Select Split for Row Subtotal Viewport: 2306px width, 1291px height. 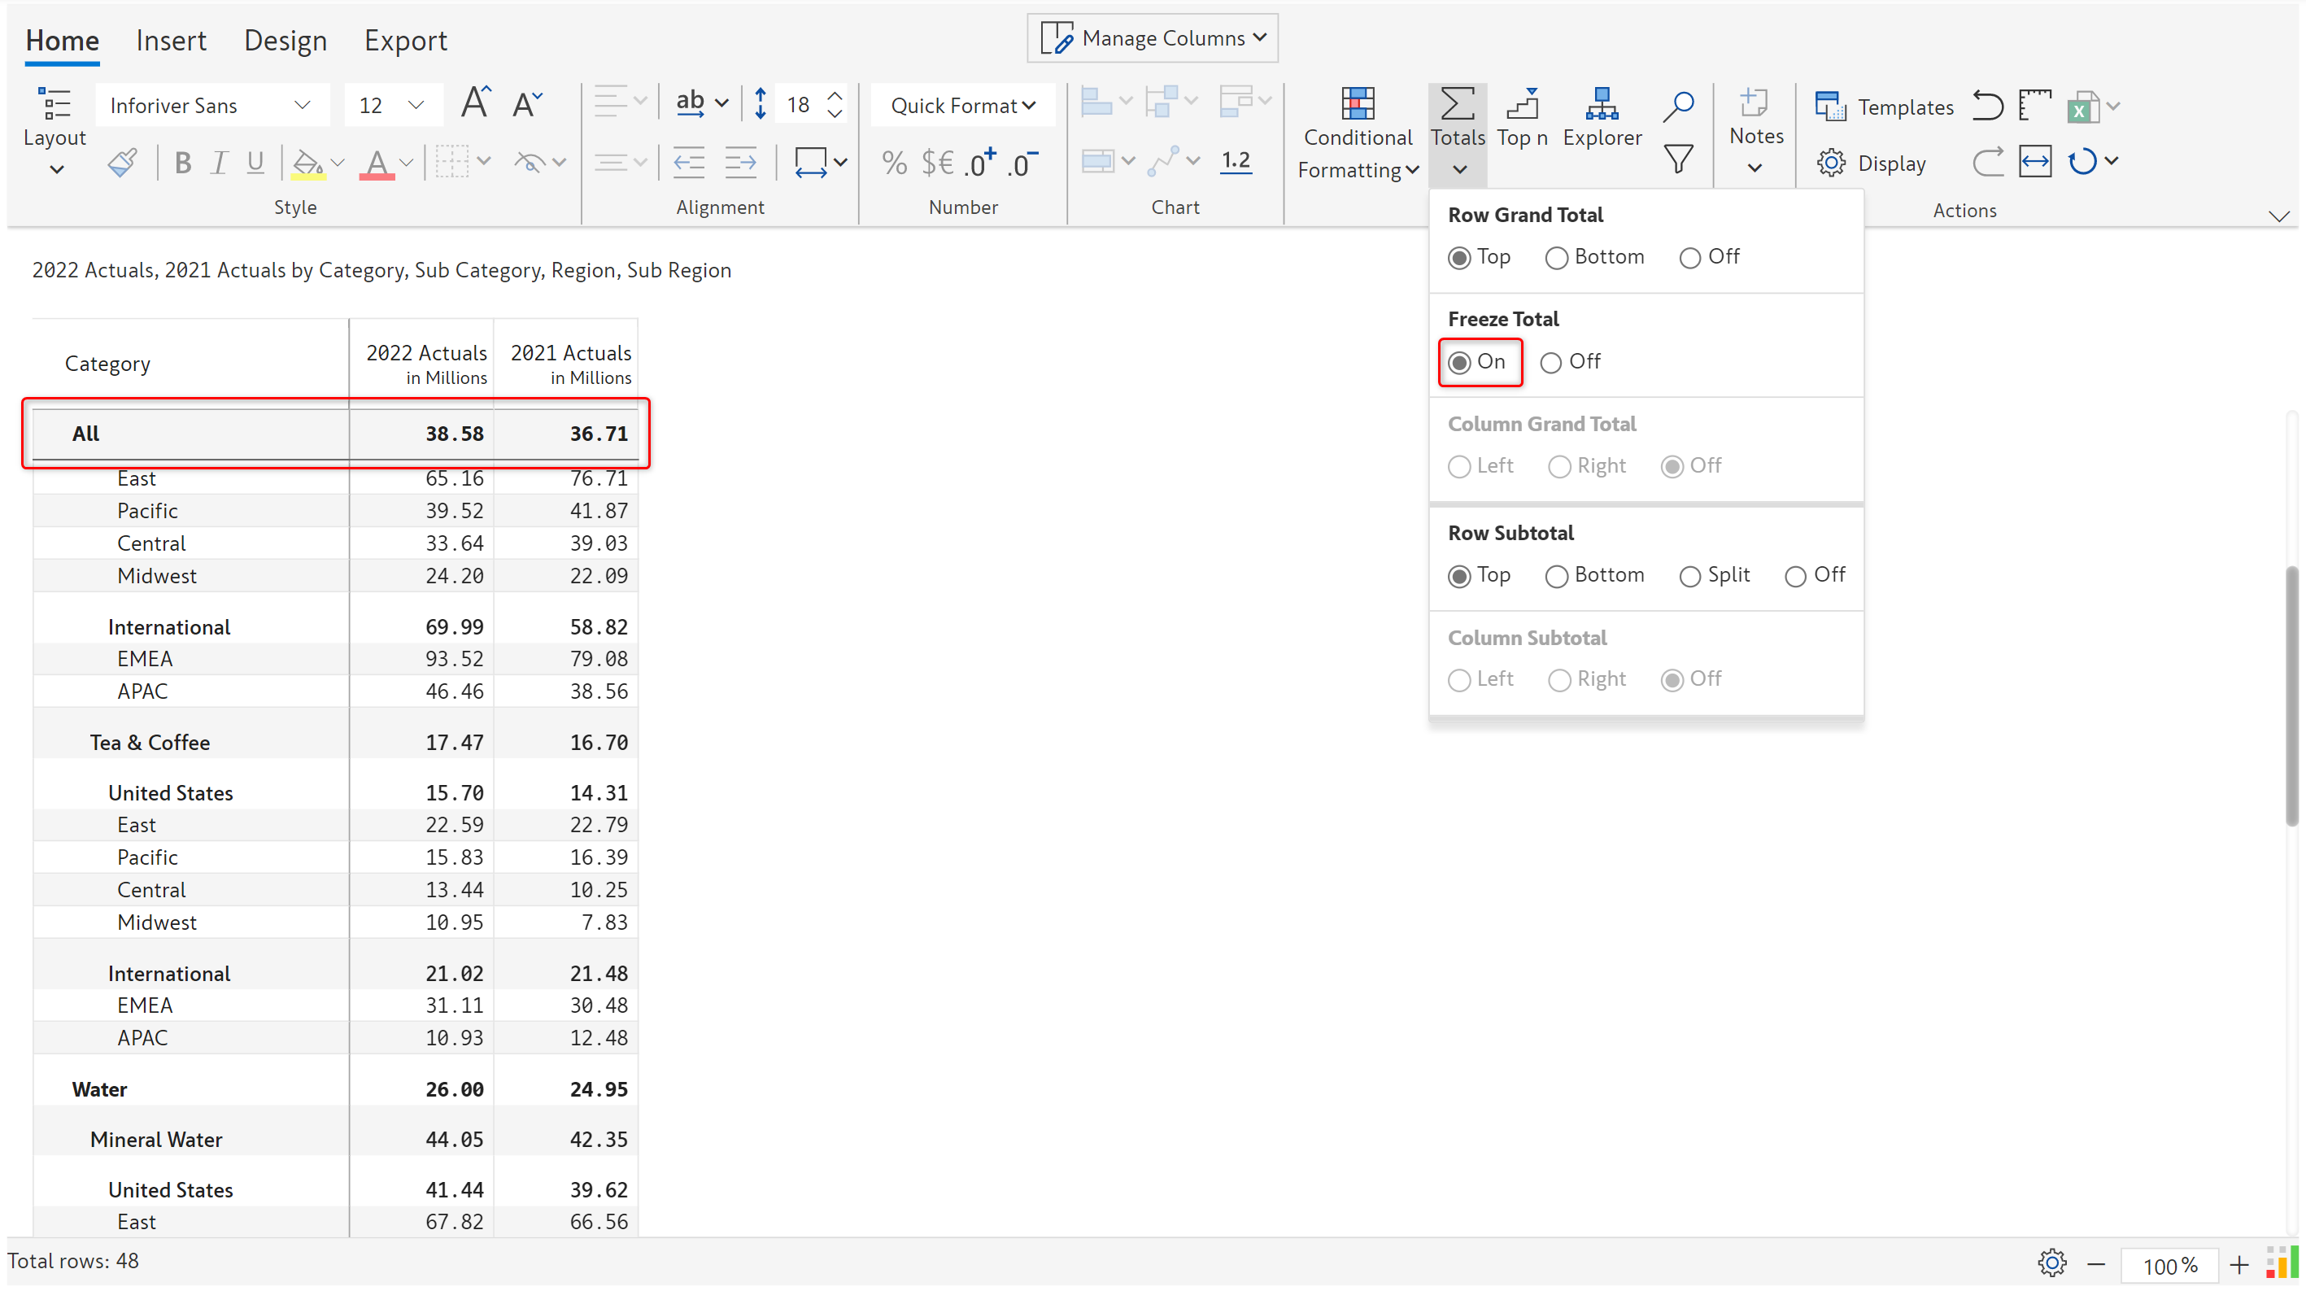[1689, 576]
